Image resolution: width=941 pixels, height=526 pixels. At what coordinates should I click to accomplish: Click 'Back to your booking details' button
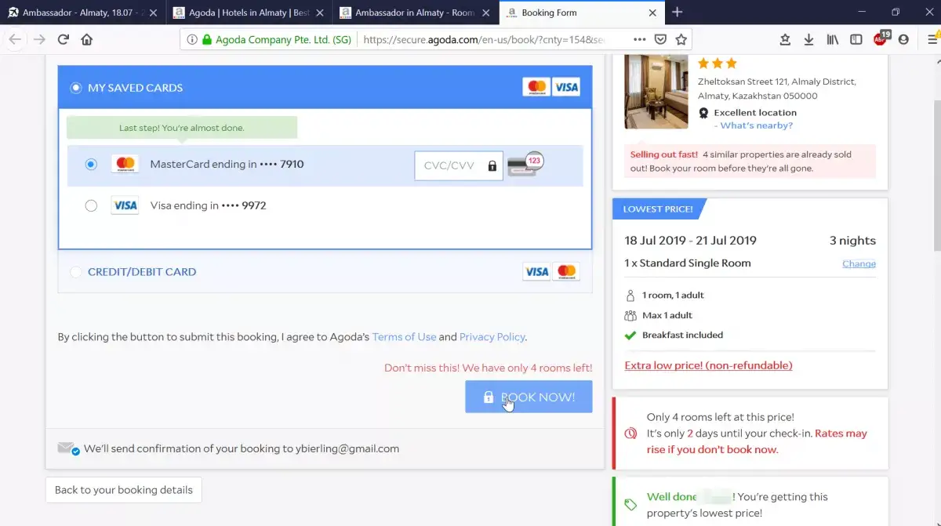pos(124,490)
